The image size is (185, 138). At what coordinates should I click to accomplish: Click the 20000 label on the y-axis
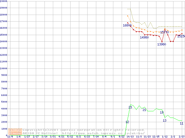coord(3,1)
